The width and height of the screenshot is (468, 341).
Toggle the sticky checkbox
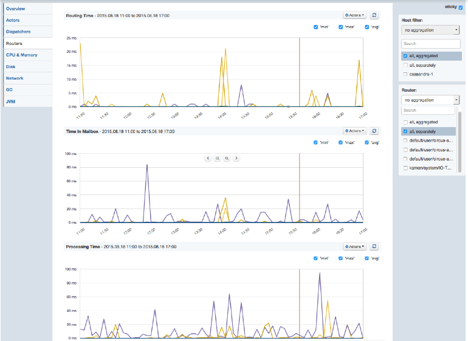[x=461, y=8]
